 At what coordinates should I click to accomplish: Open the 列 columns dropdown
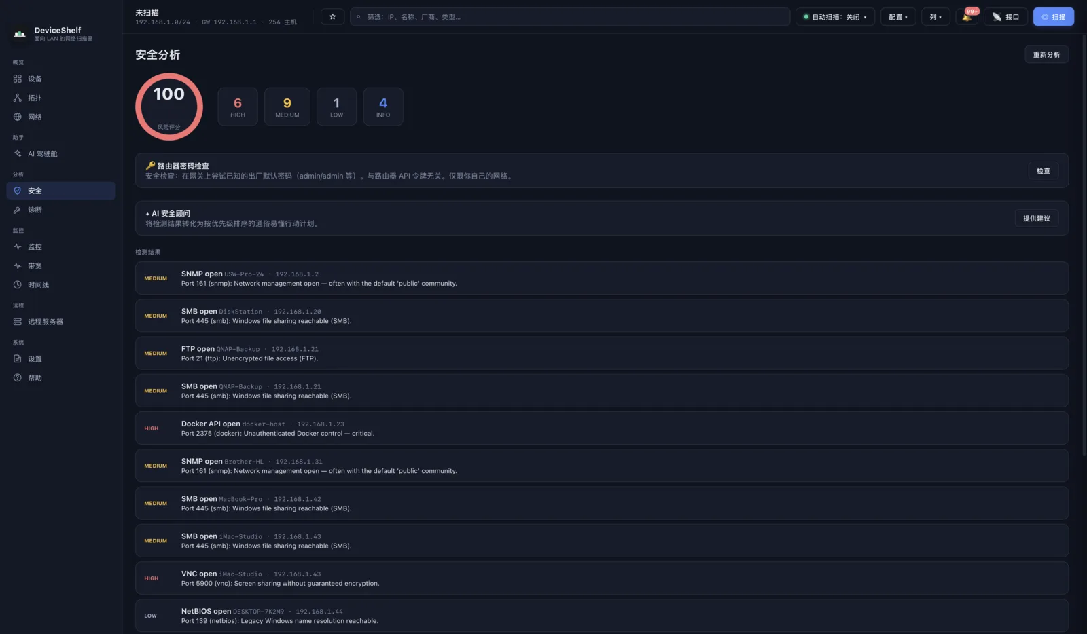[935, 17]
